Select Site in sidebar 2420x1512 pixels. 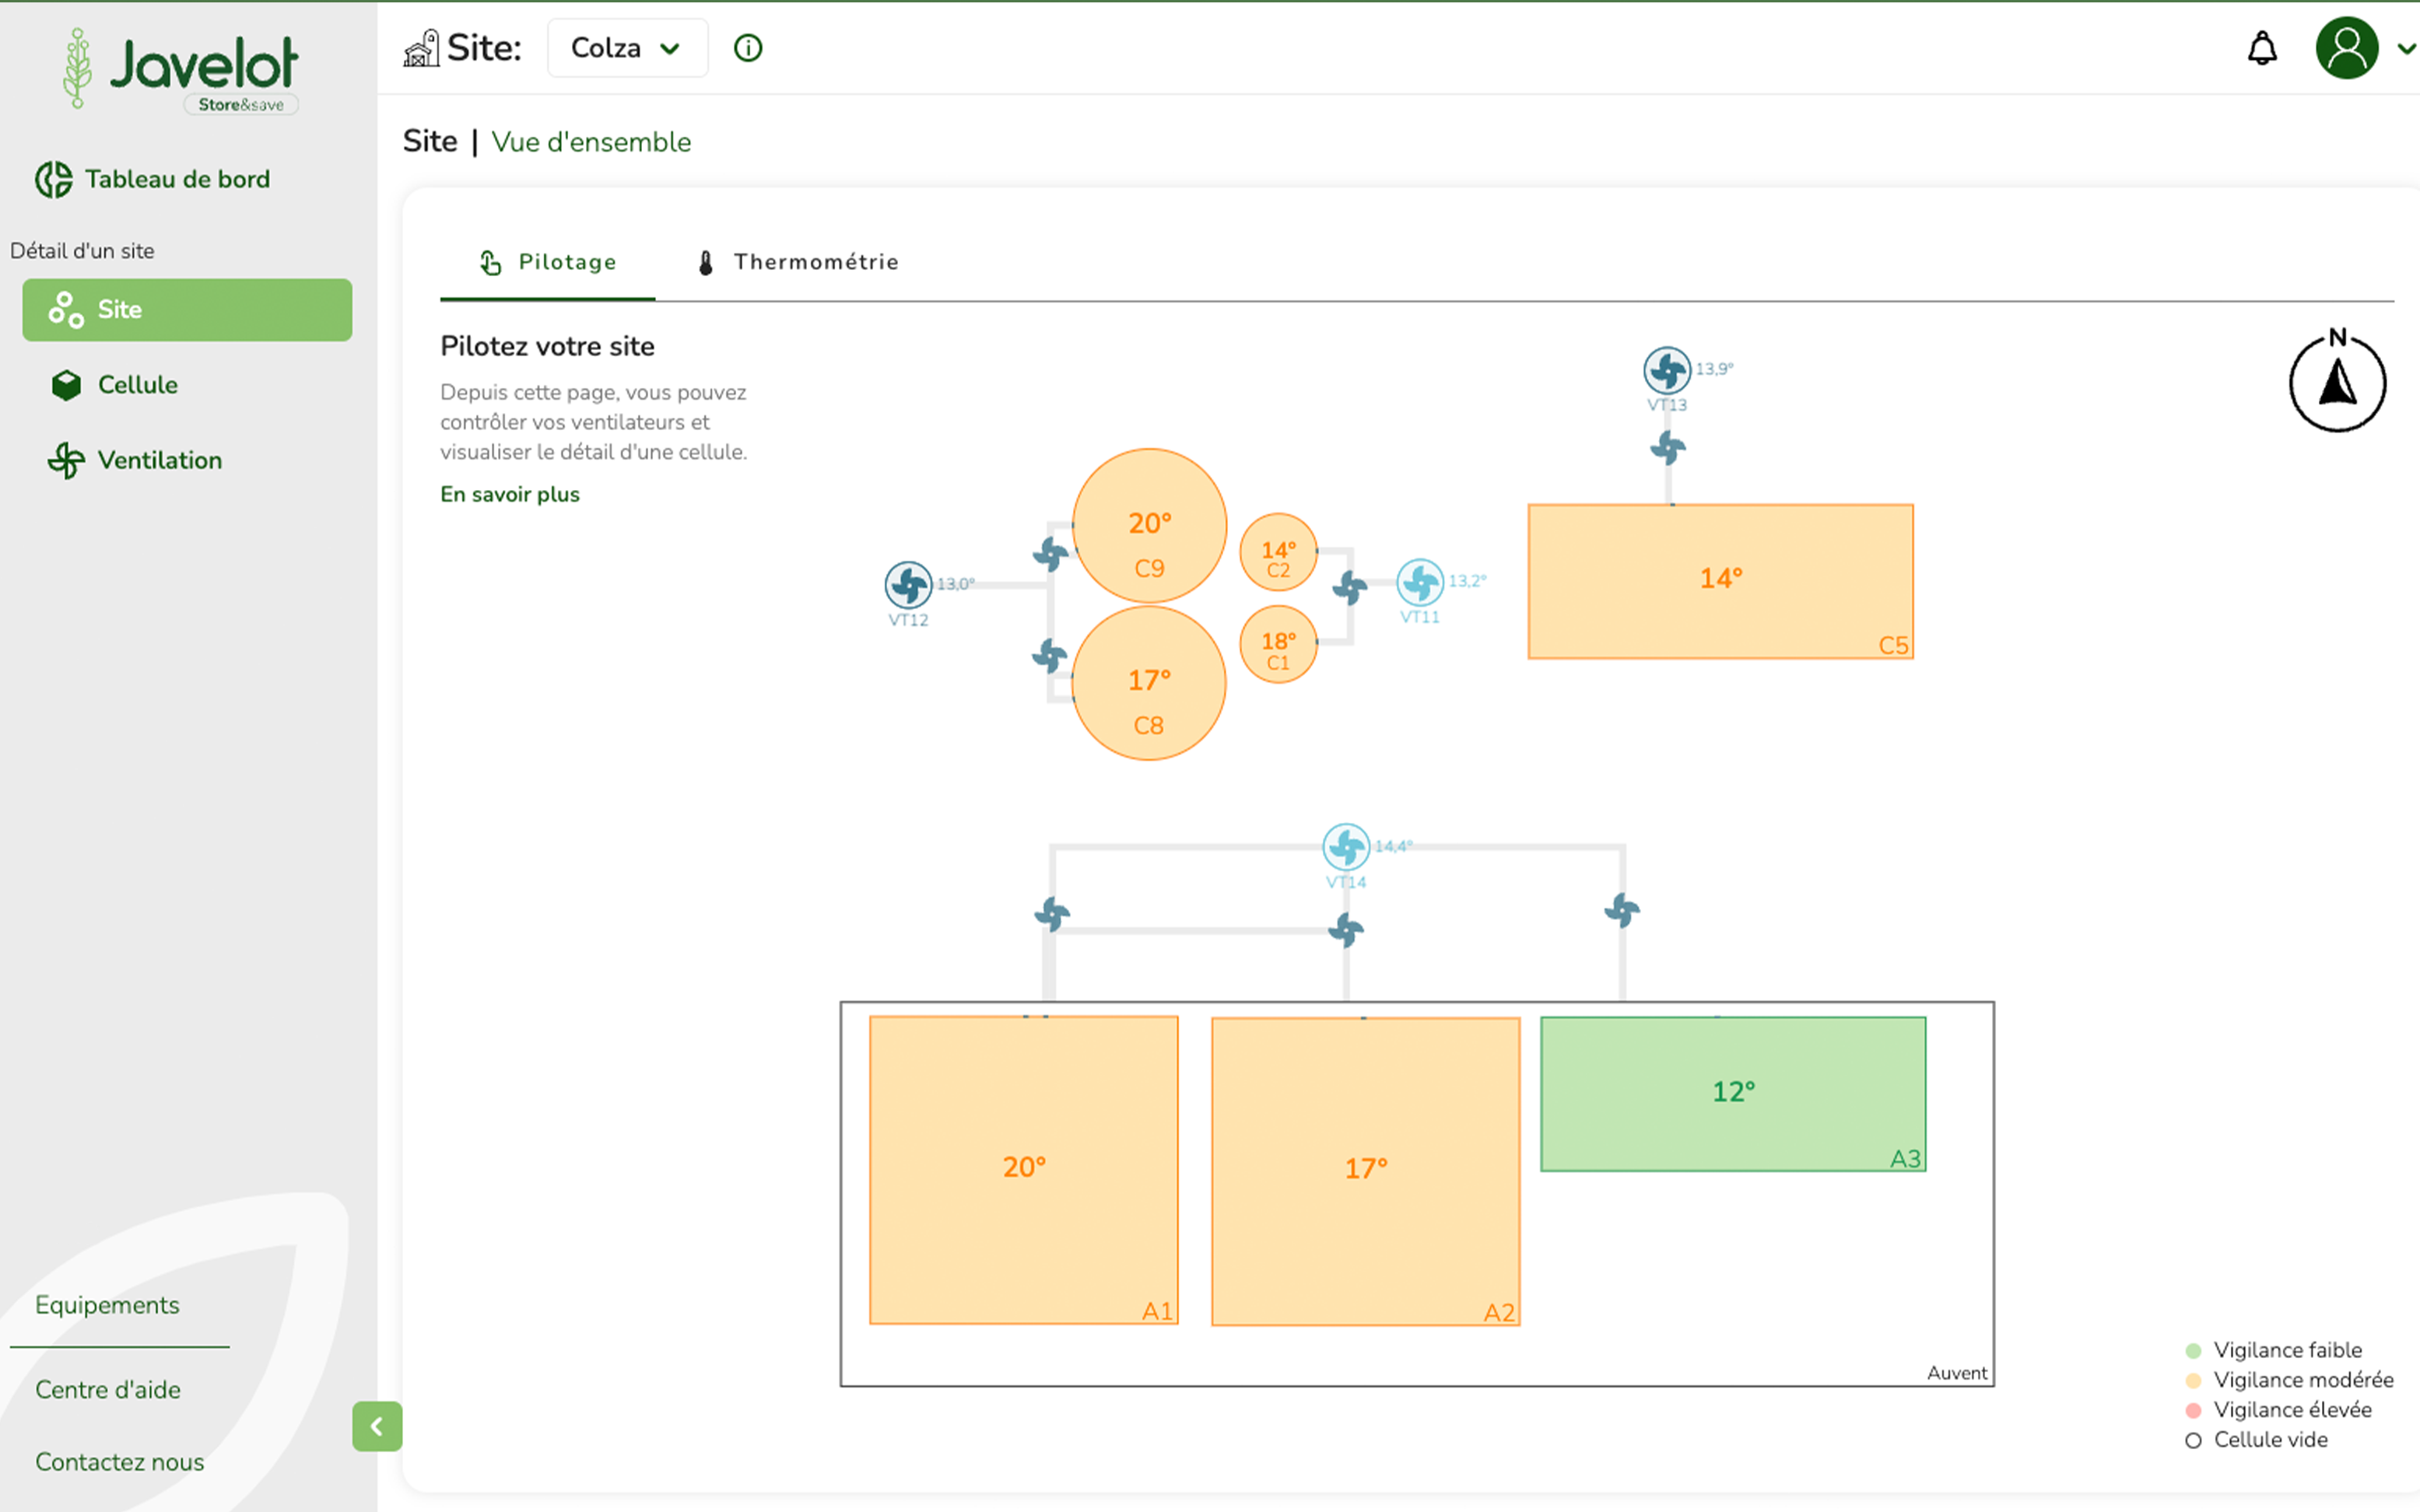[187, 310]
